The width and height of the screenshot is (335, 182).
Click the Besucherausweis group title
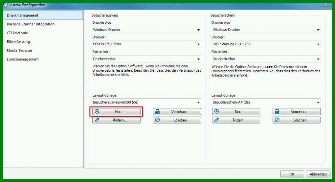105,15
